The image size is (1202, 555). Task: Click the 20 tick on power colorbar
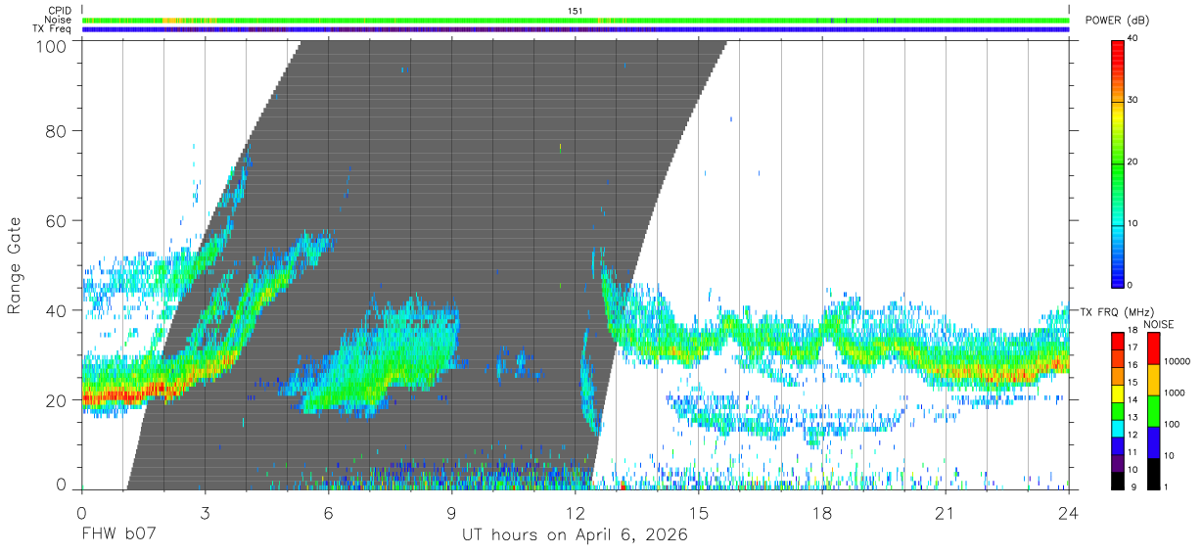tap(1133, 162)
